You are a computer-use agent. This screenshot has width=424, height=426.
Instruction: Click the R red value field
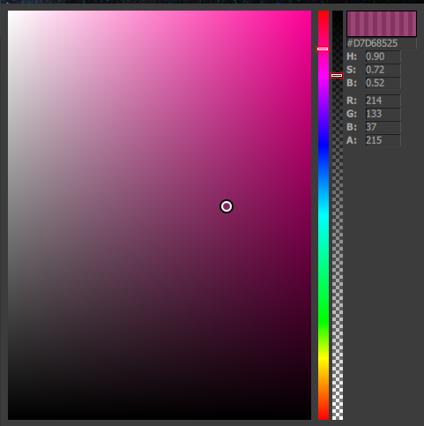(x=383, y=101)
